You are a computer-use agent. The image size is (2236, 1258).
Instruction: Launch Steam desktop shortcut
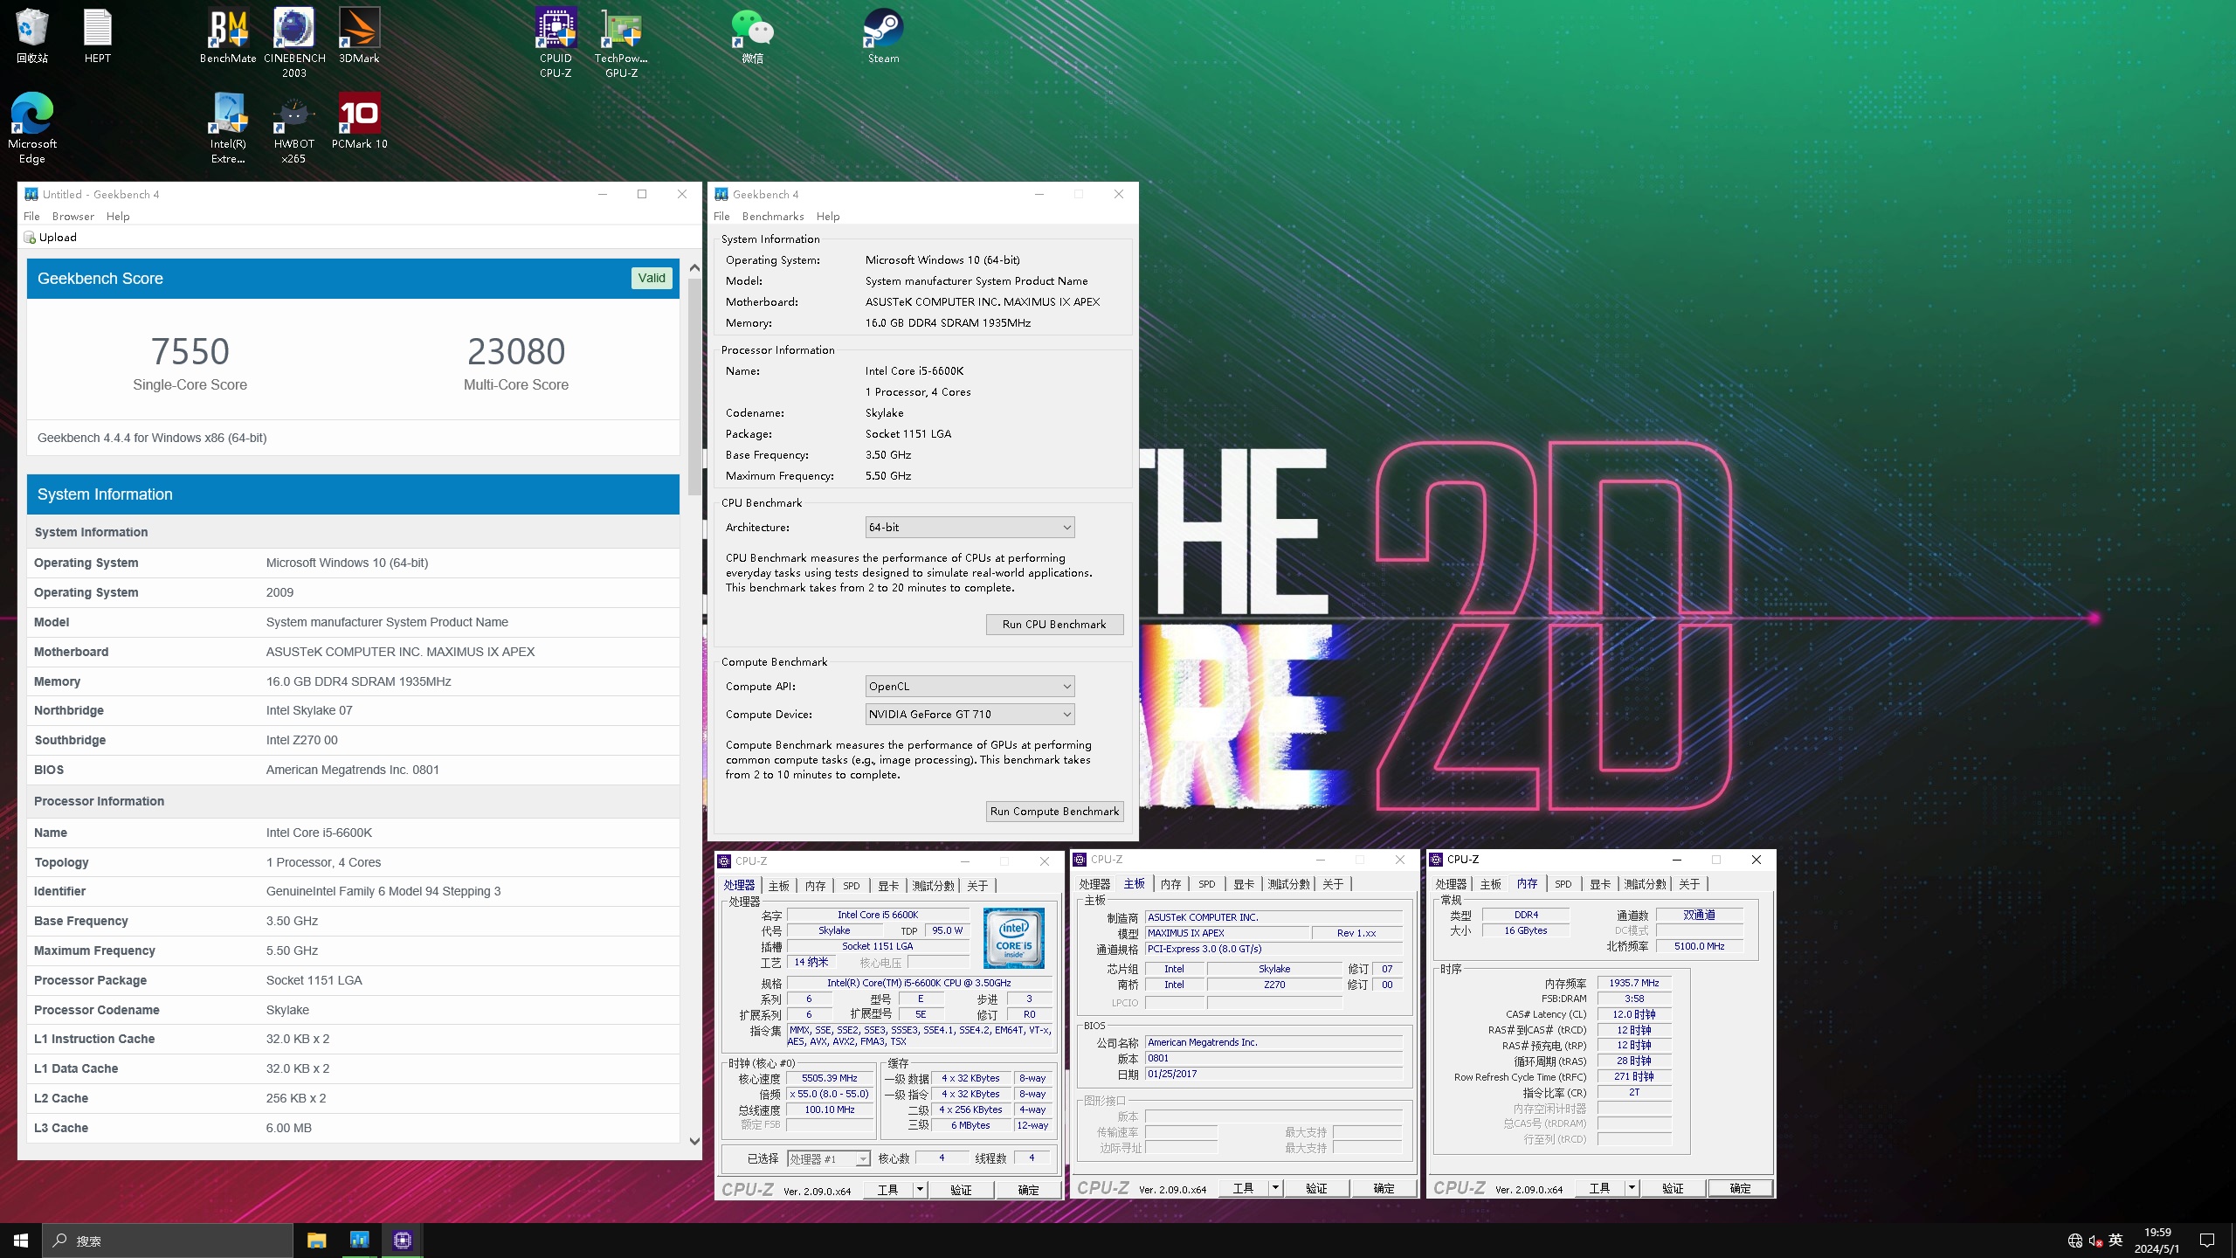tap(883, 35)
